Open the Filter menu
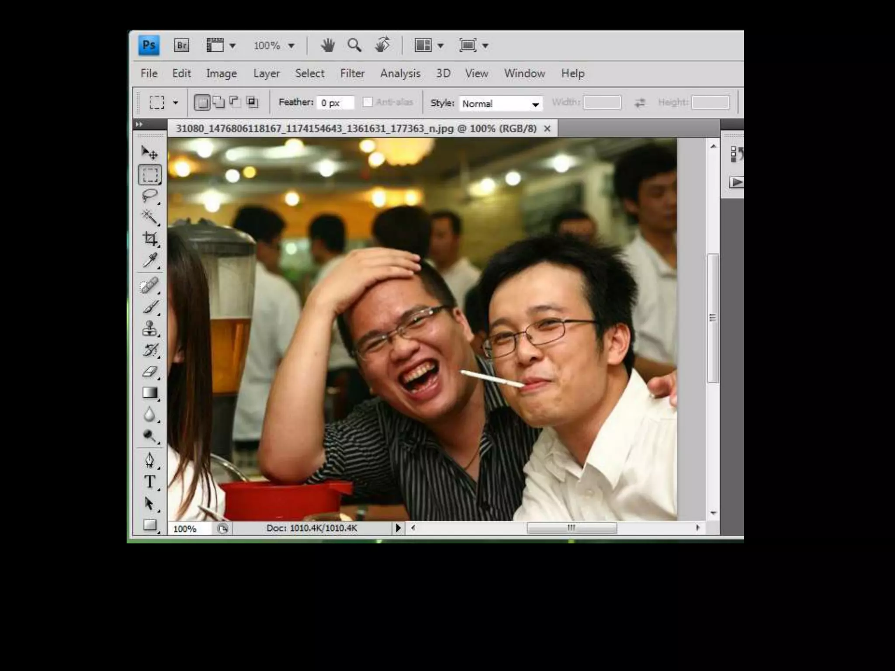Image resolution: width=895 pixels, height=671 pixels. [x=352, y=73]
